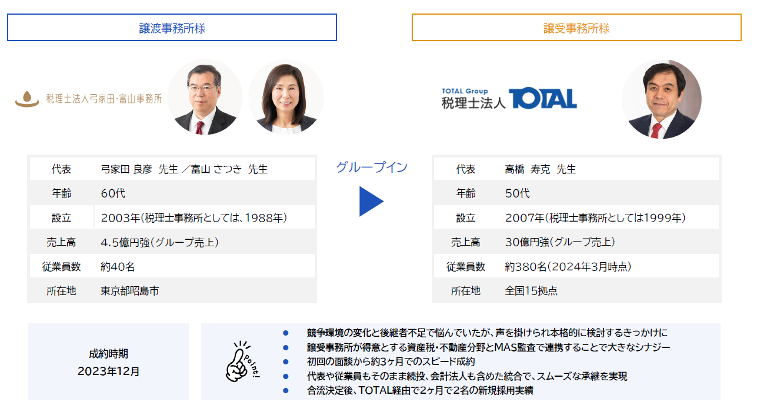Click the 年齢 label beside 60代

61,193
